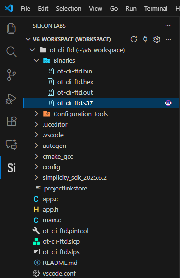Click the C icon of main.c
Screen dimensions: 180x278
[36, 220]
